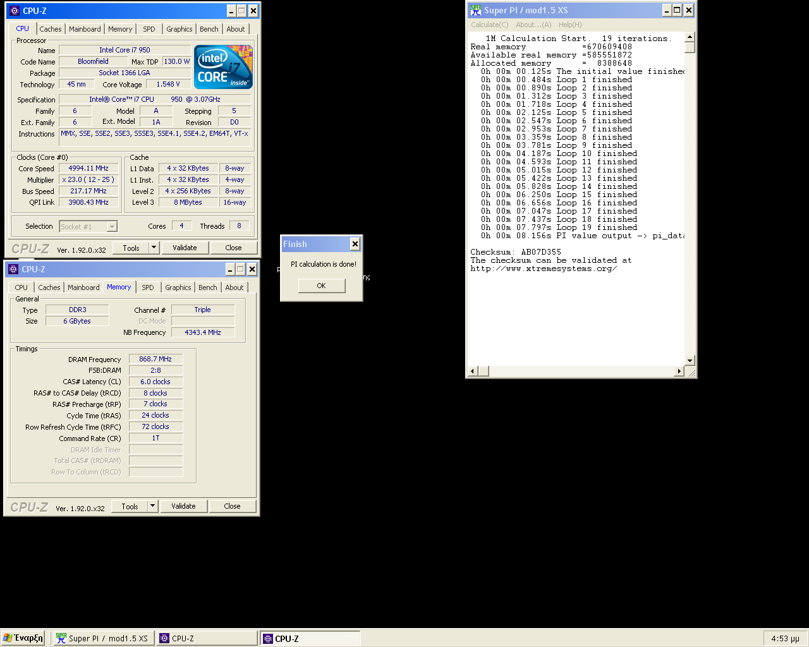
Task: Click the CPU-Z icon in lower window title bar
Action: coord(13,269)
